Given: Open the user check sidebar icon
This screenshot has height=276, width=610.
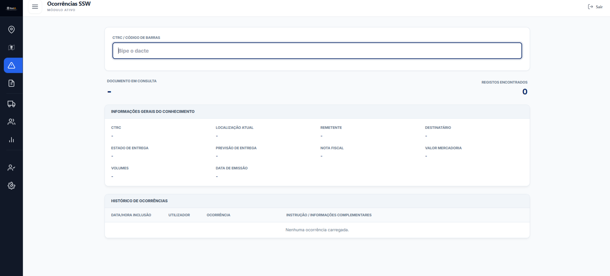Looking at the screenshot, I should [x=11, y=168].
